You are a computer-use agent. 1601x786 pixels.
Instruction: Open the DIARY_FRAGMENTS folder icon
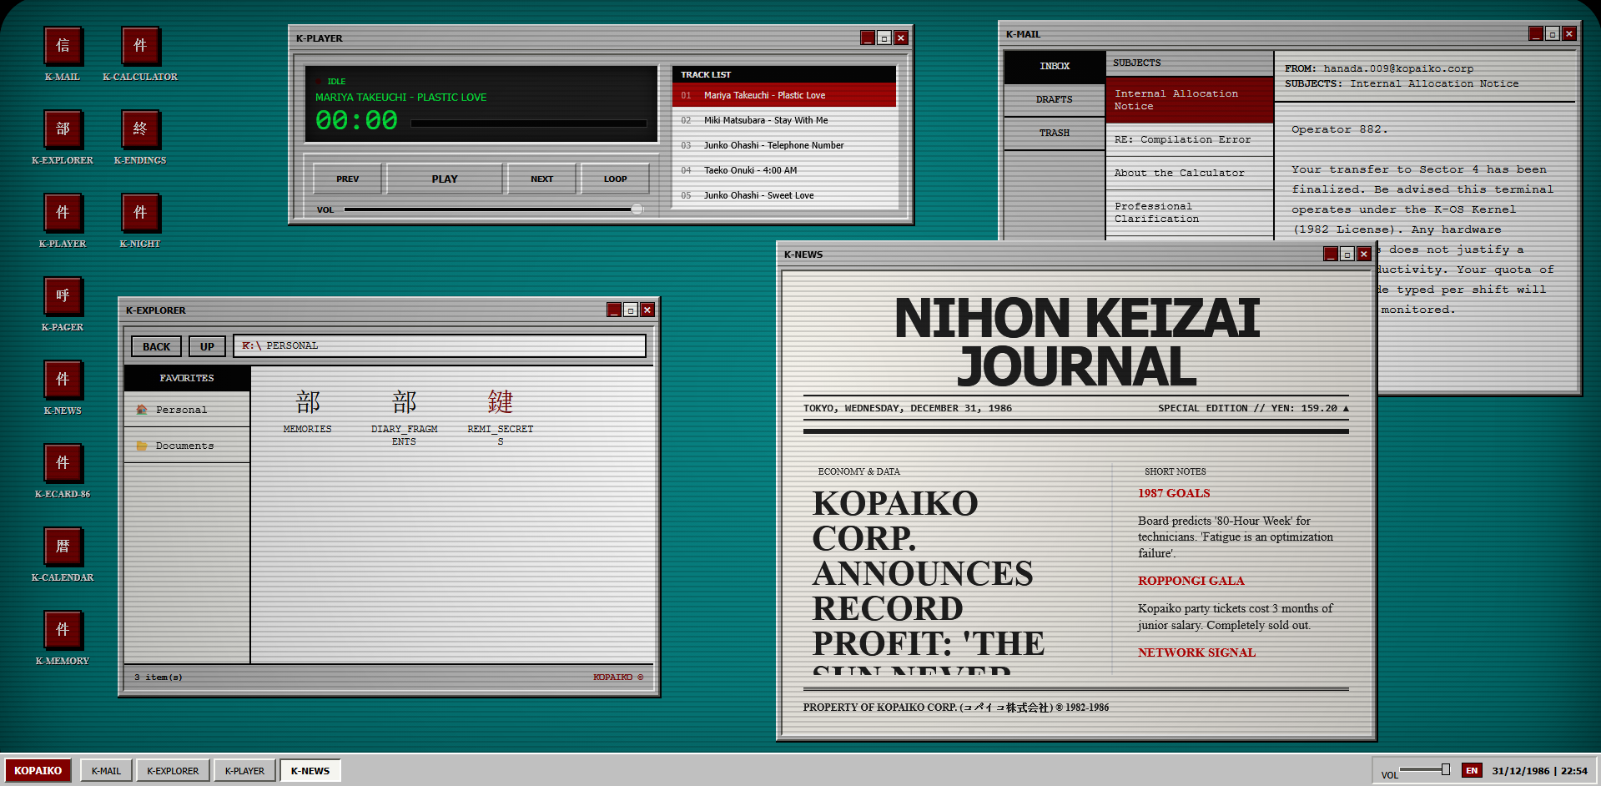[x=404, y=417]
